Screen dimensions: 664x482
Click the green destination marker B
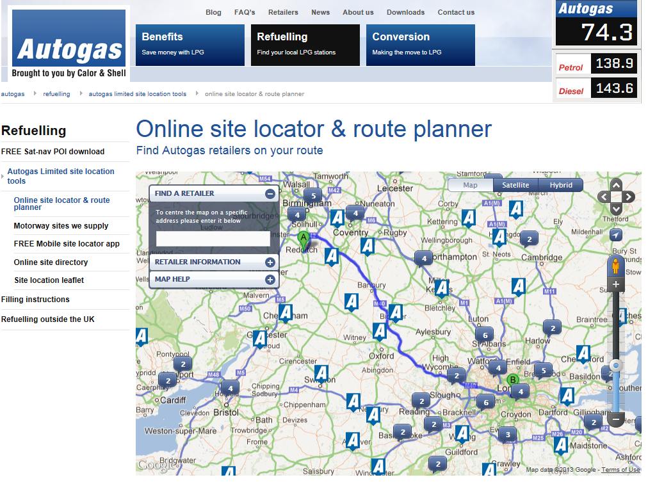tap(512, 380)
